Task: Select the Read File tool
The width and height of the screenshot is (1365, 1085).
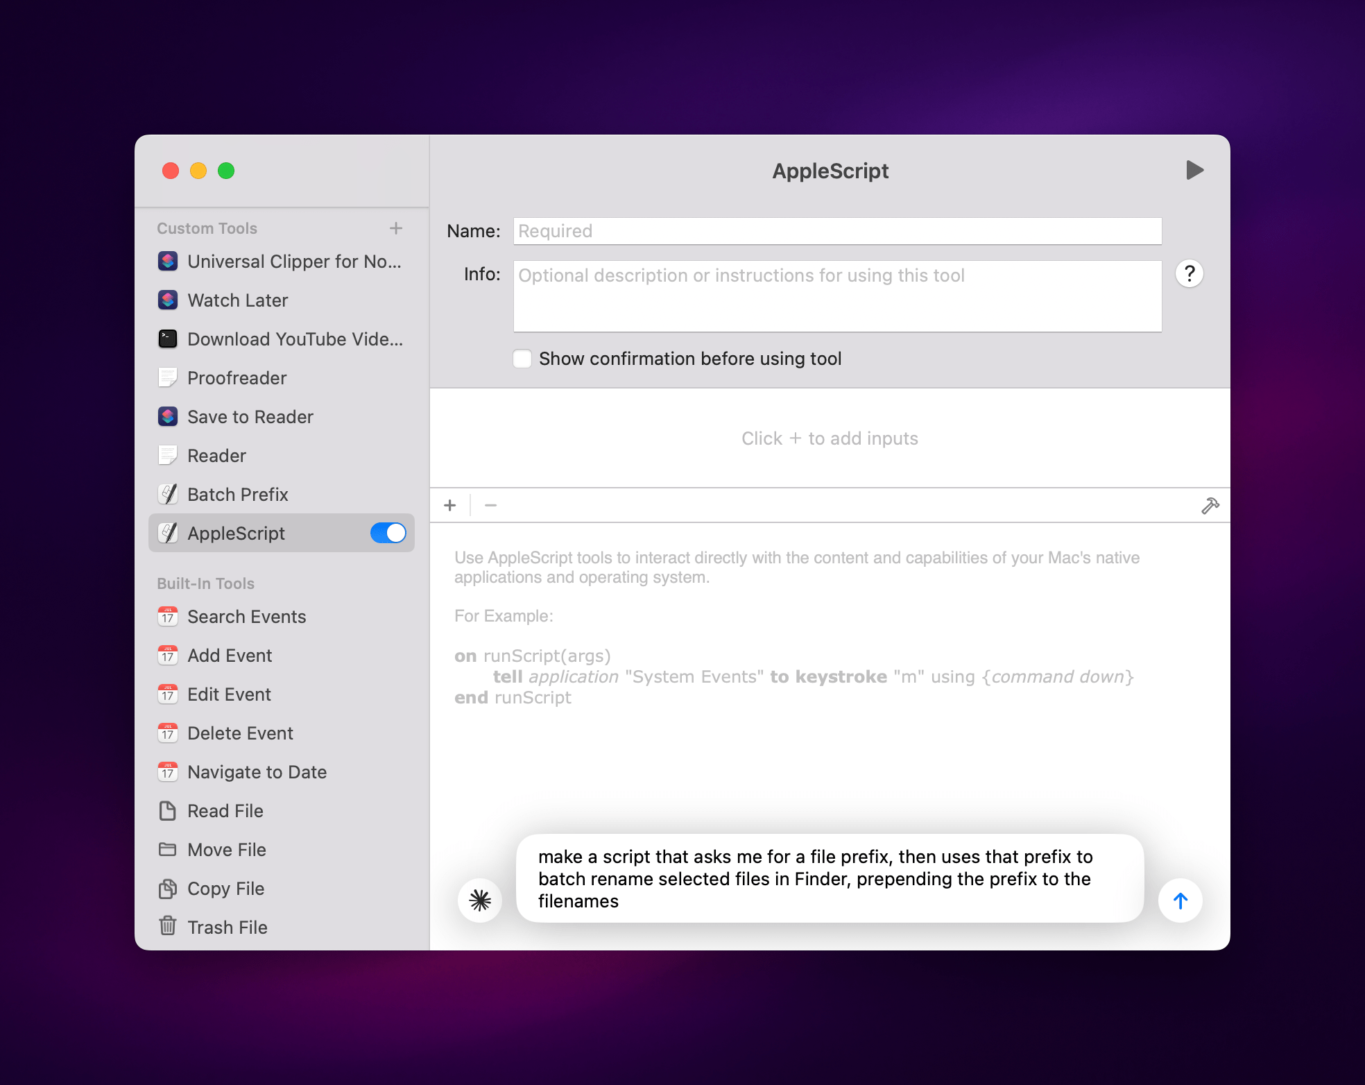Action: [282, 810]
